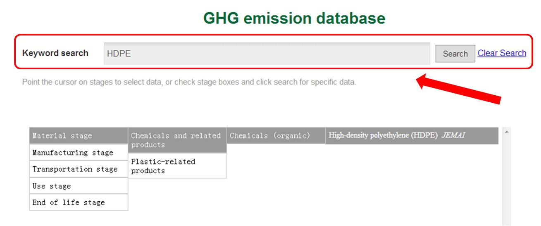Click the results panel scrollbar track
541x226 pixels.
[x=507, y=181]
